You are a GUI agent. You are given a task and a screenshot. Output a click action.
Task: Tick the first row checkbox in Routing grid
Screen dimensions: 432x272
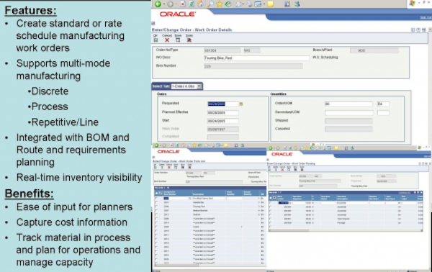[x=270, y=203]
